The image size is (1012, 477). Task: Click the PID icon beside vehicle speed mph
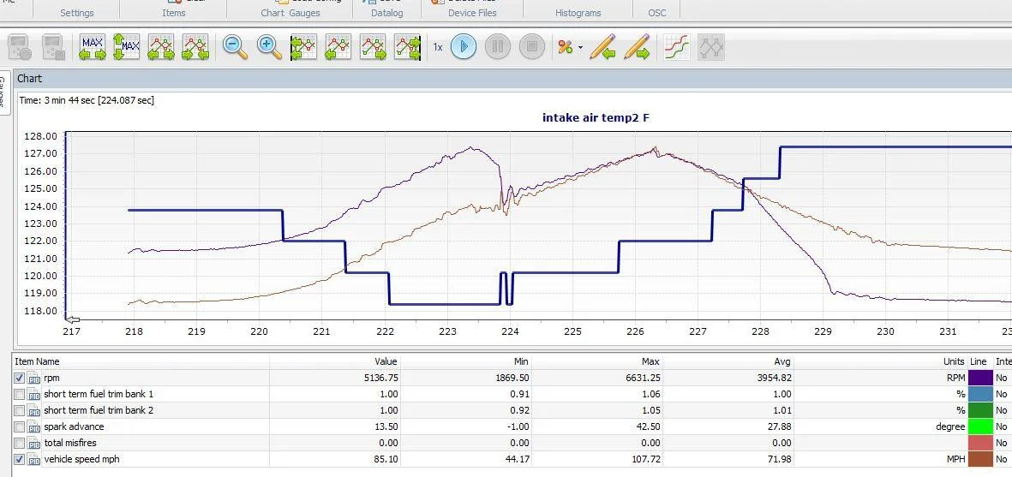pyautogui.click(x=34, y=459)
